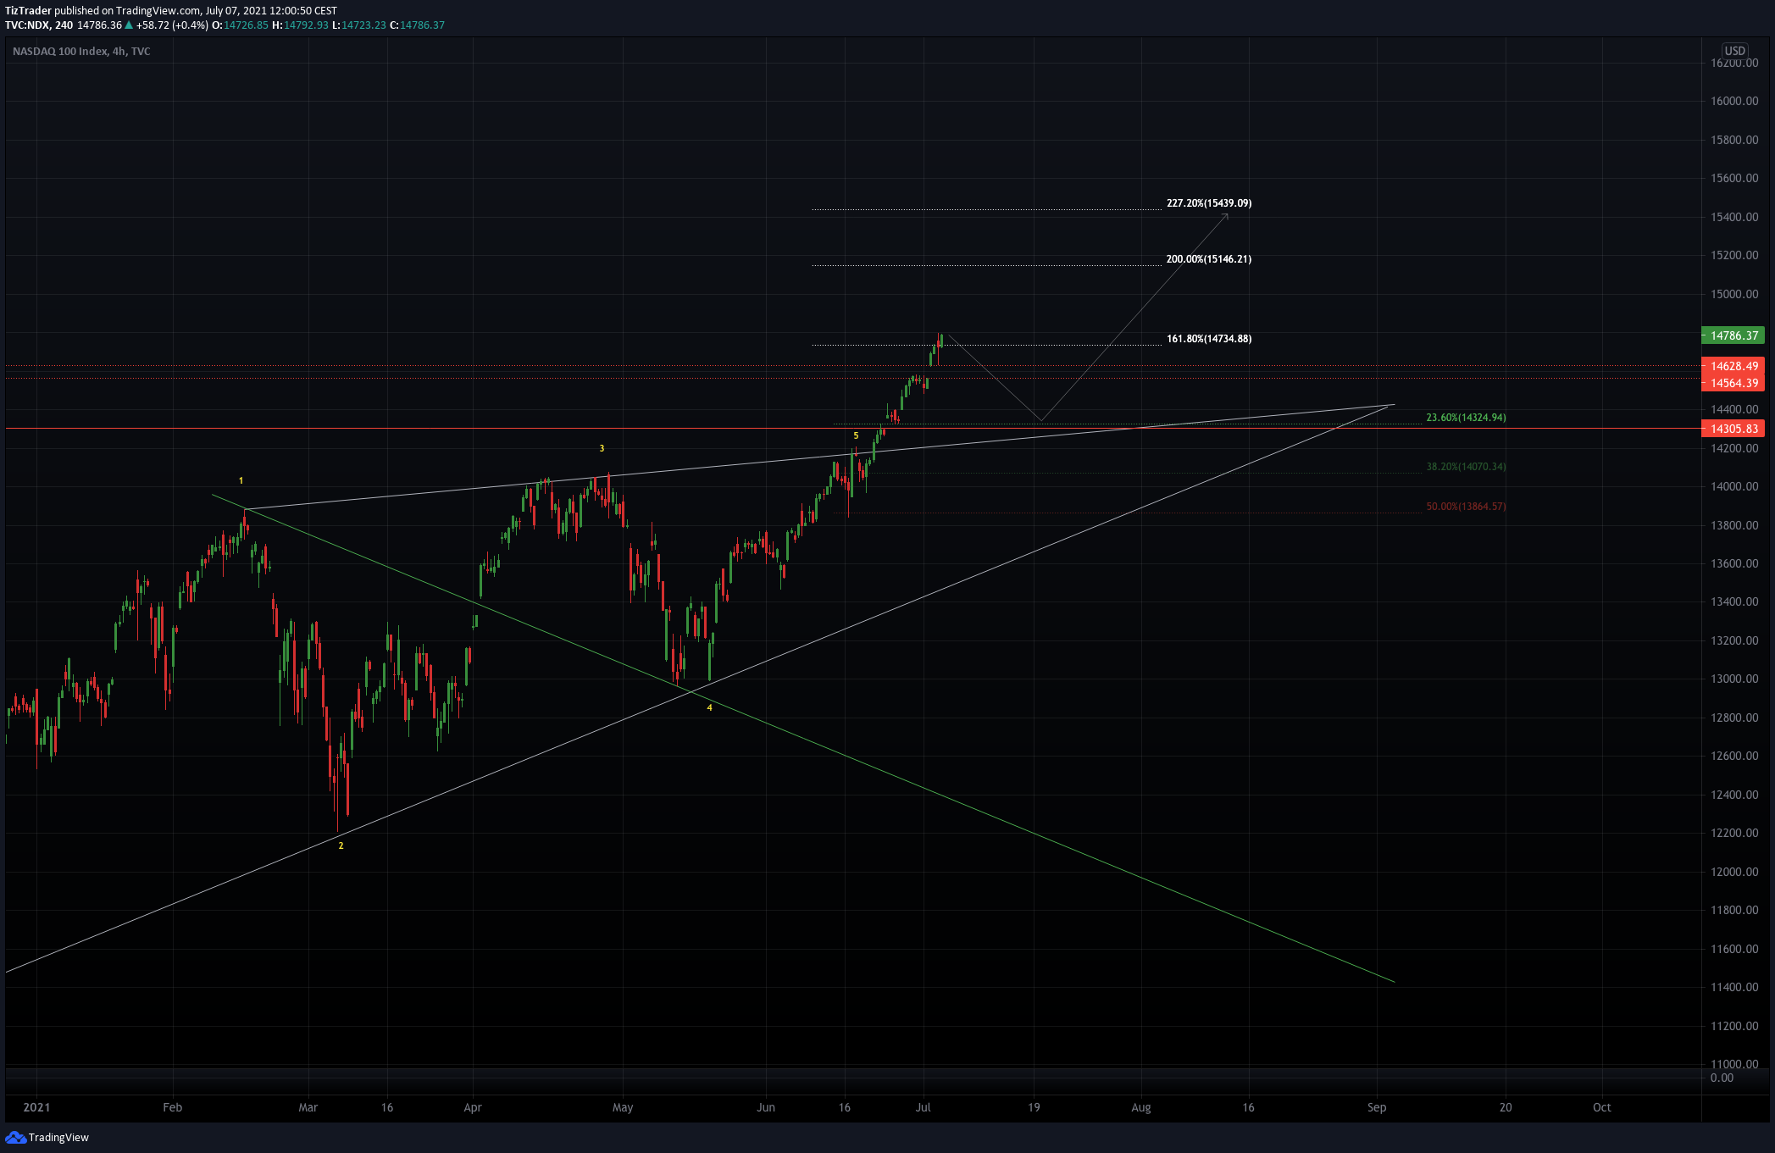The height and width of the screenshot is (1153, 1775).
Task: Click the TizTrader author name
Action: [28, 11]
